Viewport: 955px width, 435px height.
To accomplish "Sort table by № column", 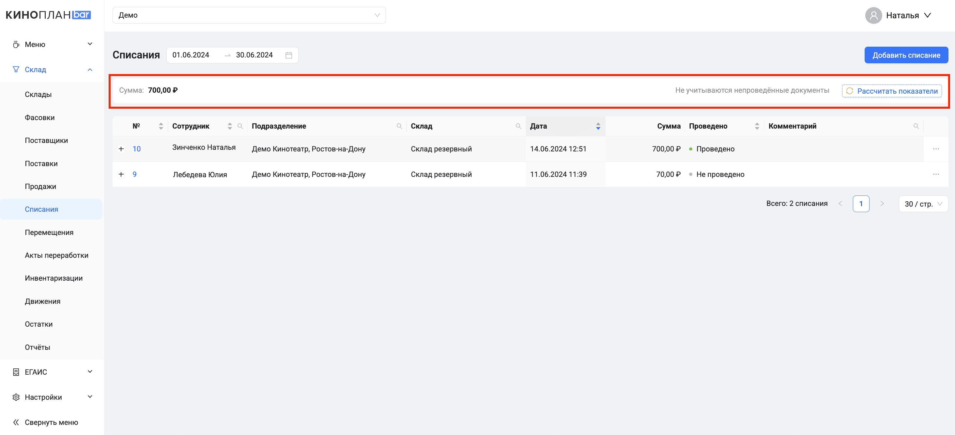I will 161,126.
